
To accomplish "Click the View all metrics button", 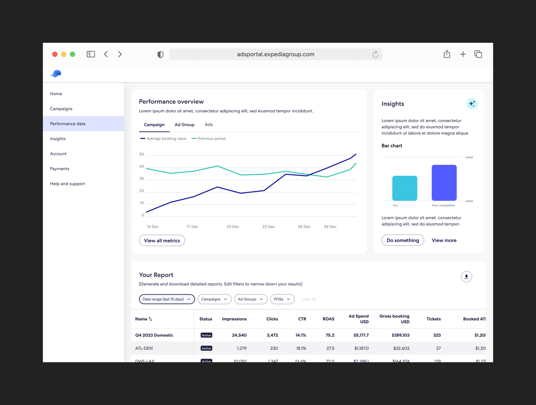I will point(162,240).
